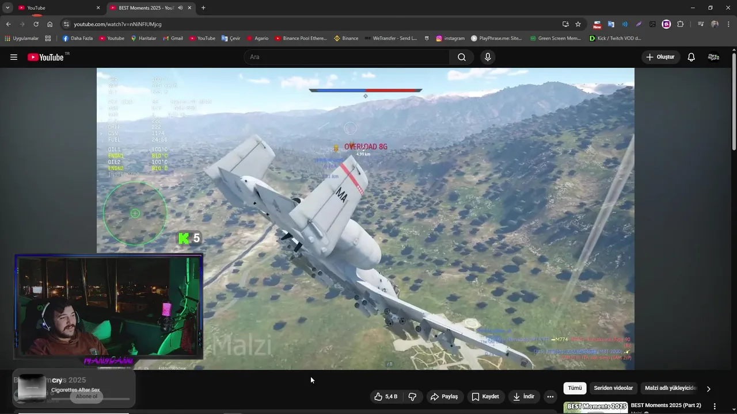Open a new browser tab
The image size is (737, 414).
click(x=203, y=8)
